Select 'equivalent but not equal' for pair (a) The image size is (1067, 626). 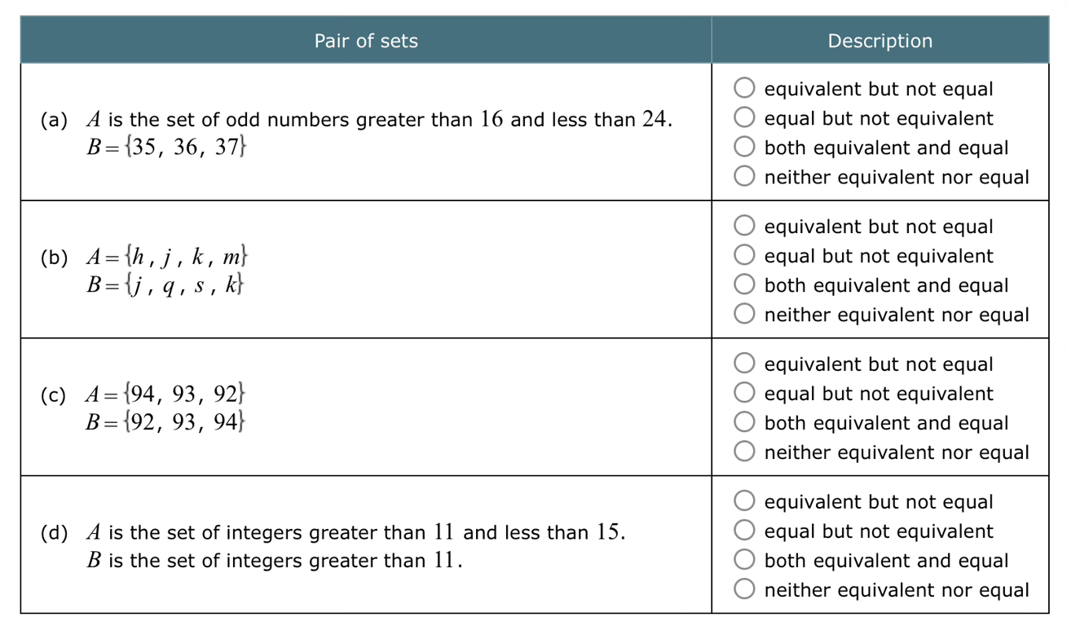(x=744, y=88)
